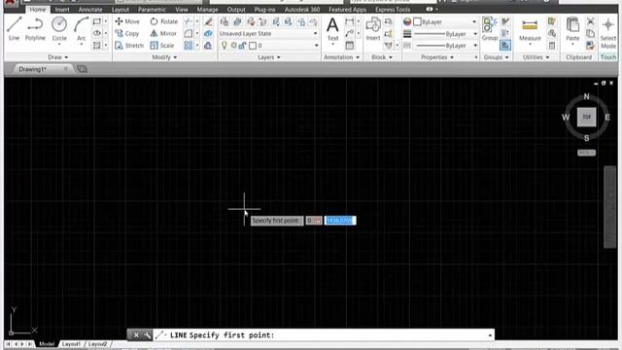Switch to the Insert ribbon tab
This screenshot has height=350, width=622.
coord(62,10)
